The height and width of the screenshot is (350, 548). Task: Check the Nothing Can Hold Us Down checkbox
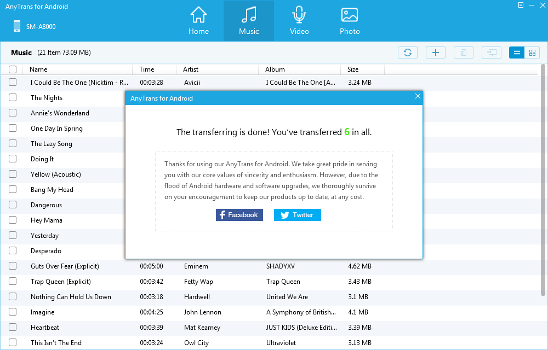click(x=13, y=297)
